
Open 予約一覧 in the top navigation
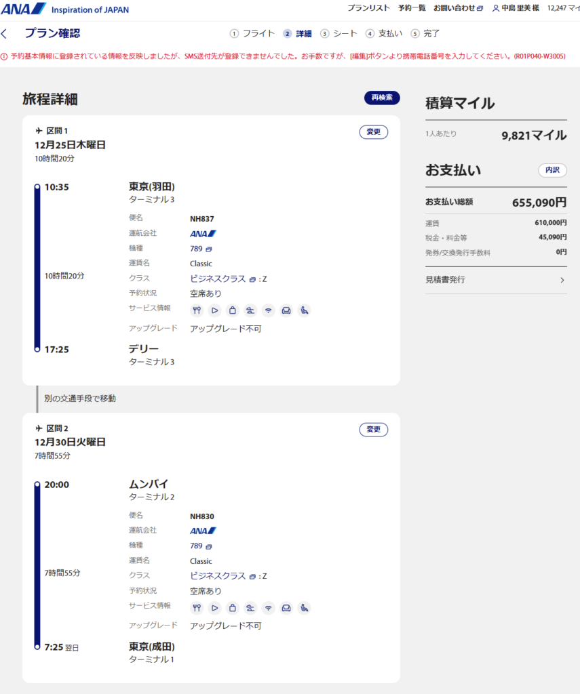coord(412,8)
